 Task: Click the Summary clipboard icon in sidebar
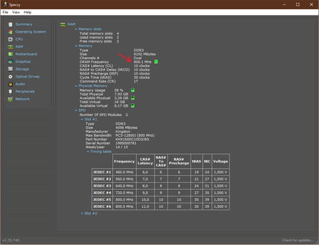pyautogui.click(x=10, y=25)
